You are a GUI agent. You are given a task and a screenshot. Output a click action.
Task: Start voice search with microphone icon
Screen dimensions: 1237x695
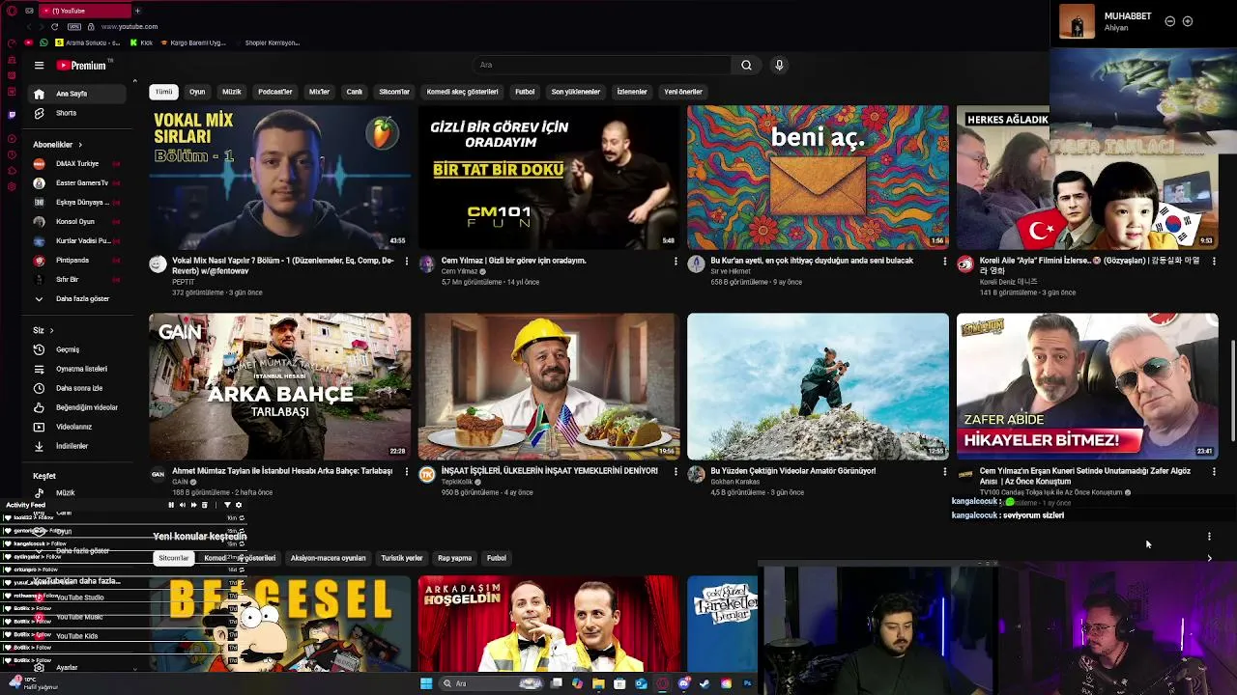[x=779, y=65]
